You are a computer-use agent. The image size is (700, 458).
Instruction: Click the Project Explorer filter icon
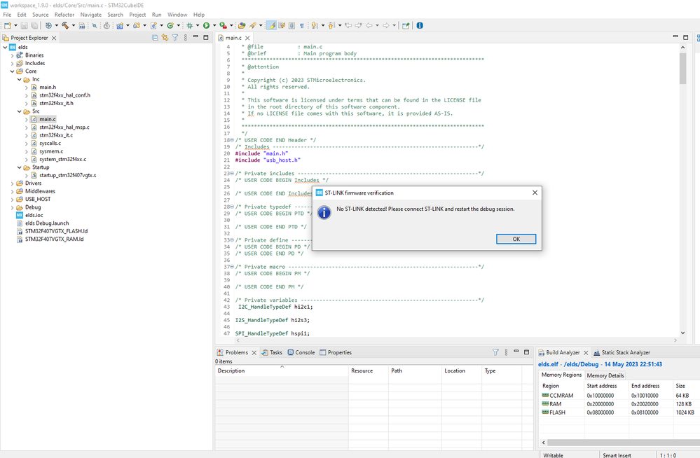click(x=175, y=38)
